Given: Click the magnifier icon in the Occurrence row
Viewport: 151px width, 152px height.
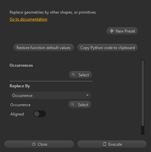Looking at the screenshot, I should pyautogui.click(x=73, y=105).
